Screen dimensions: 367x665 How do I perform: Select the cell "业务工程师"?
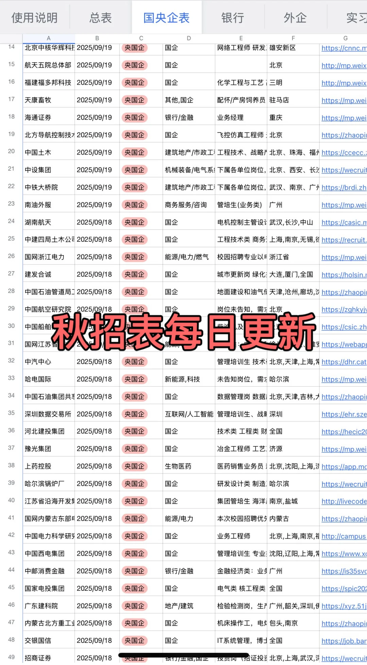tap(241, 536)
